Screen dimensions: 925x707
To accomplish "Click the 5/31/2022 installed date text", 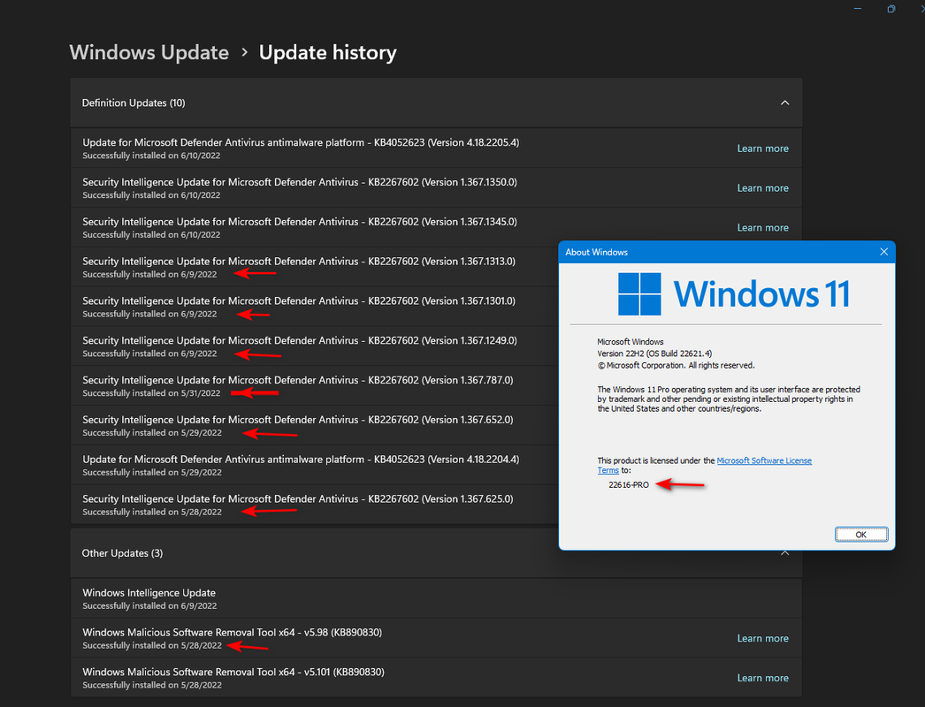I will coord(201,393).
